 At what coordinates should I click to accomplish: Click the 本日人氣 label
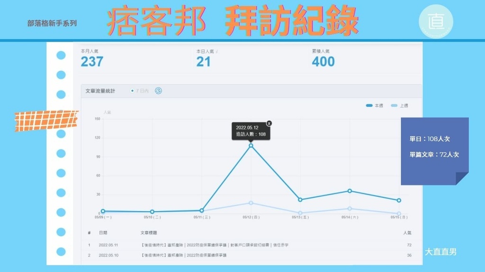(x=205, y=51)
